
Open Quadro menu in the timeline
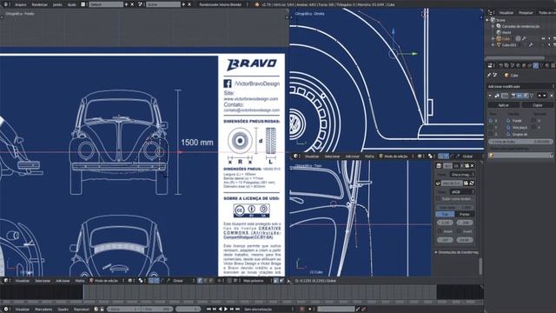(x=63, y=310)
